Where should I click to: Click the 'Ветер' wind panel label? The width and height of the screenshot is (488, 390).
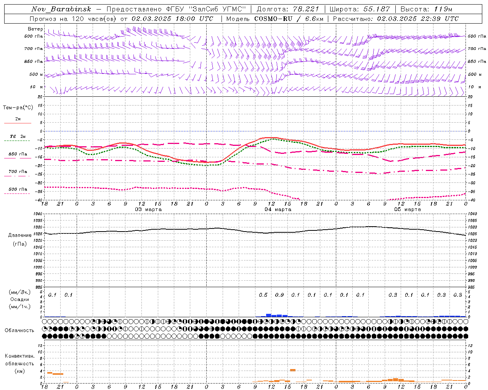[x=35, y=29]
